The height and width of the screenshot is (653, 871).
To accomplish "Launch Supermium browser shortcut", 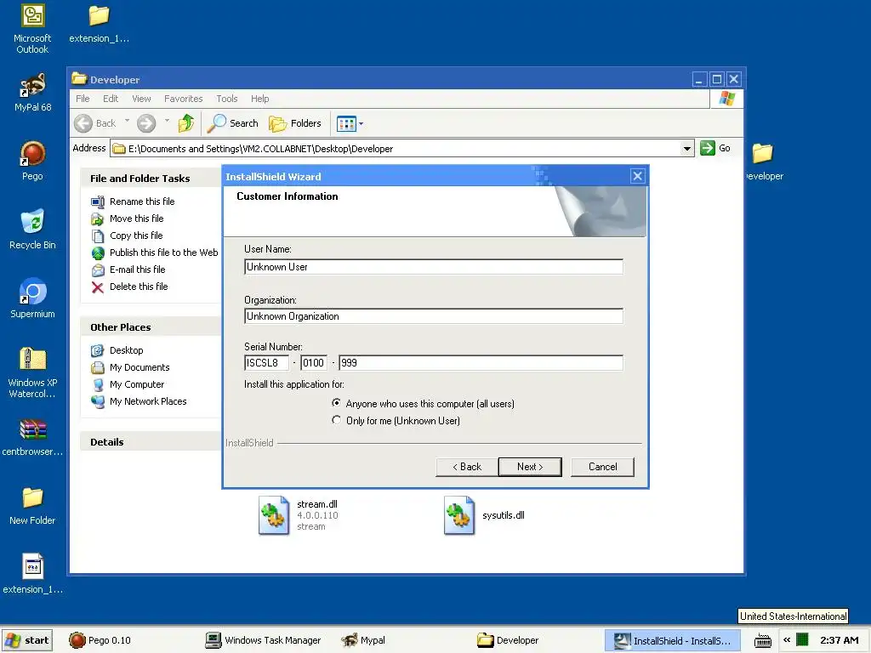I will pos(32,298).
